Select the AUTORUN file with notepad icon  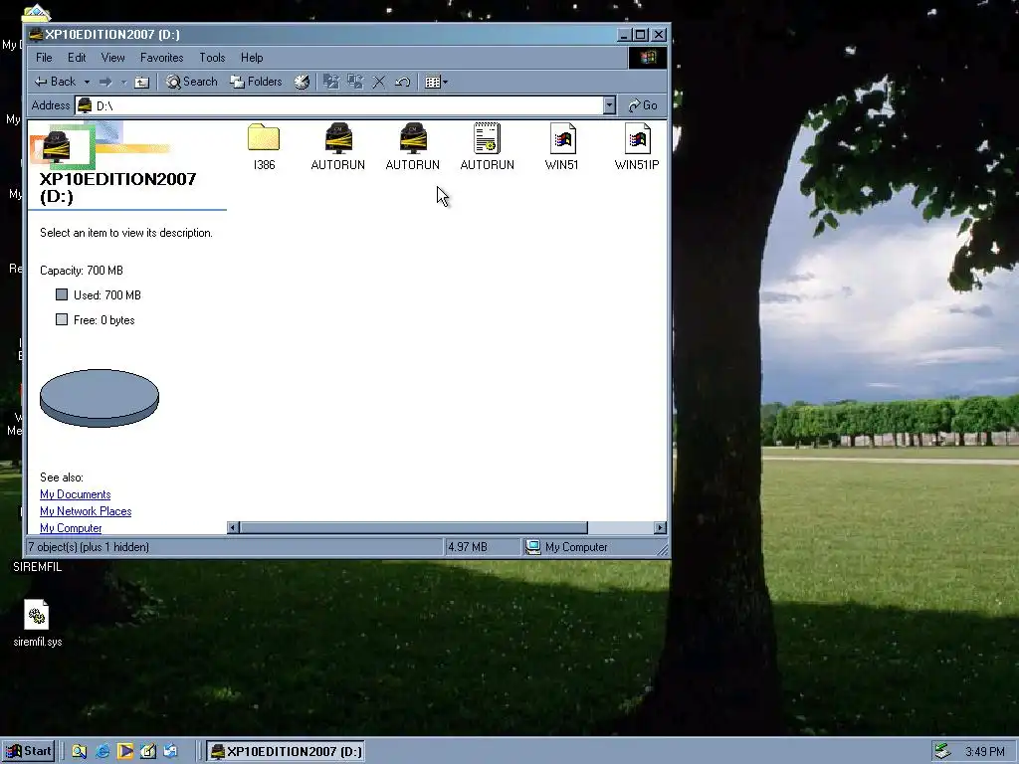[488, 147]
